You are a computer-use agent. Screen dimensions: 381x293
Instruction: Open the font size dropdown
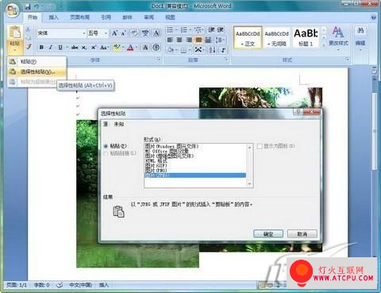(106, 33)
